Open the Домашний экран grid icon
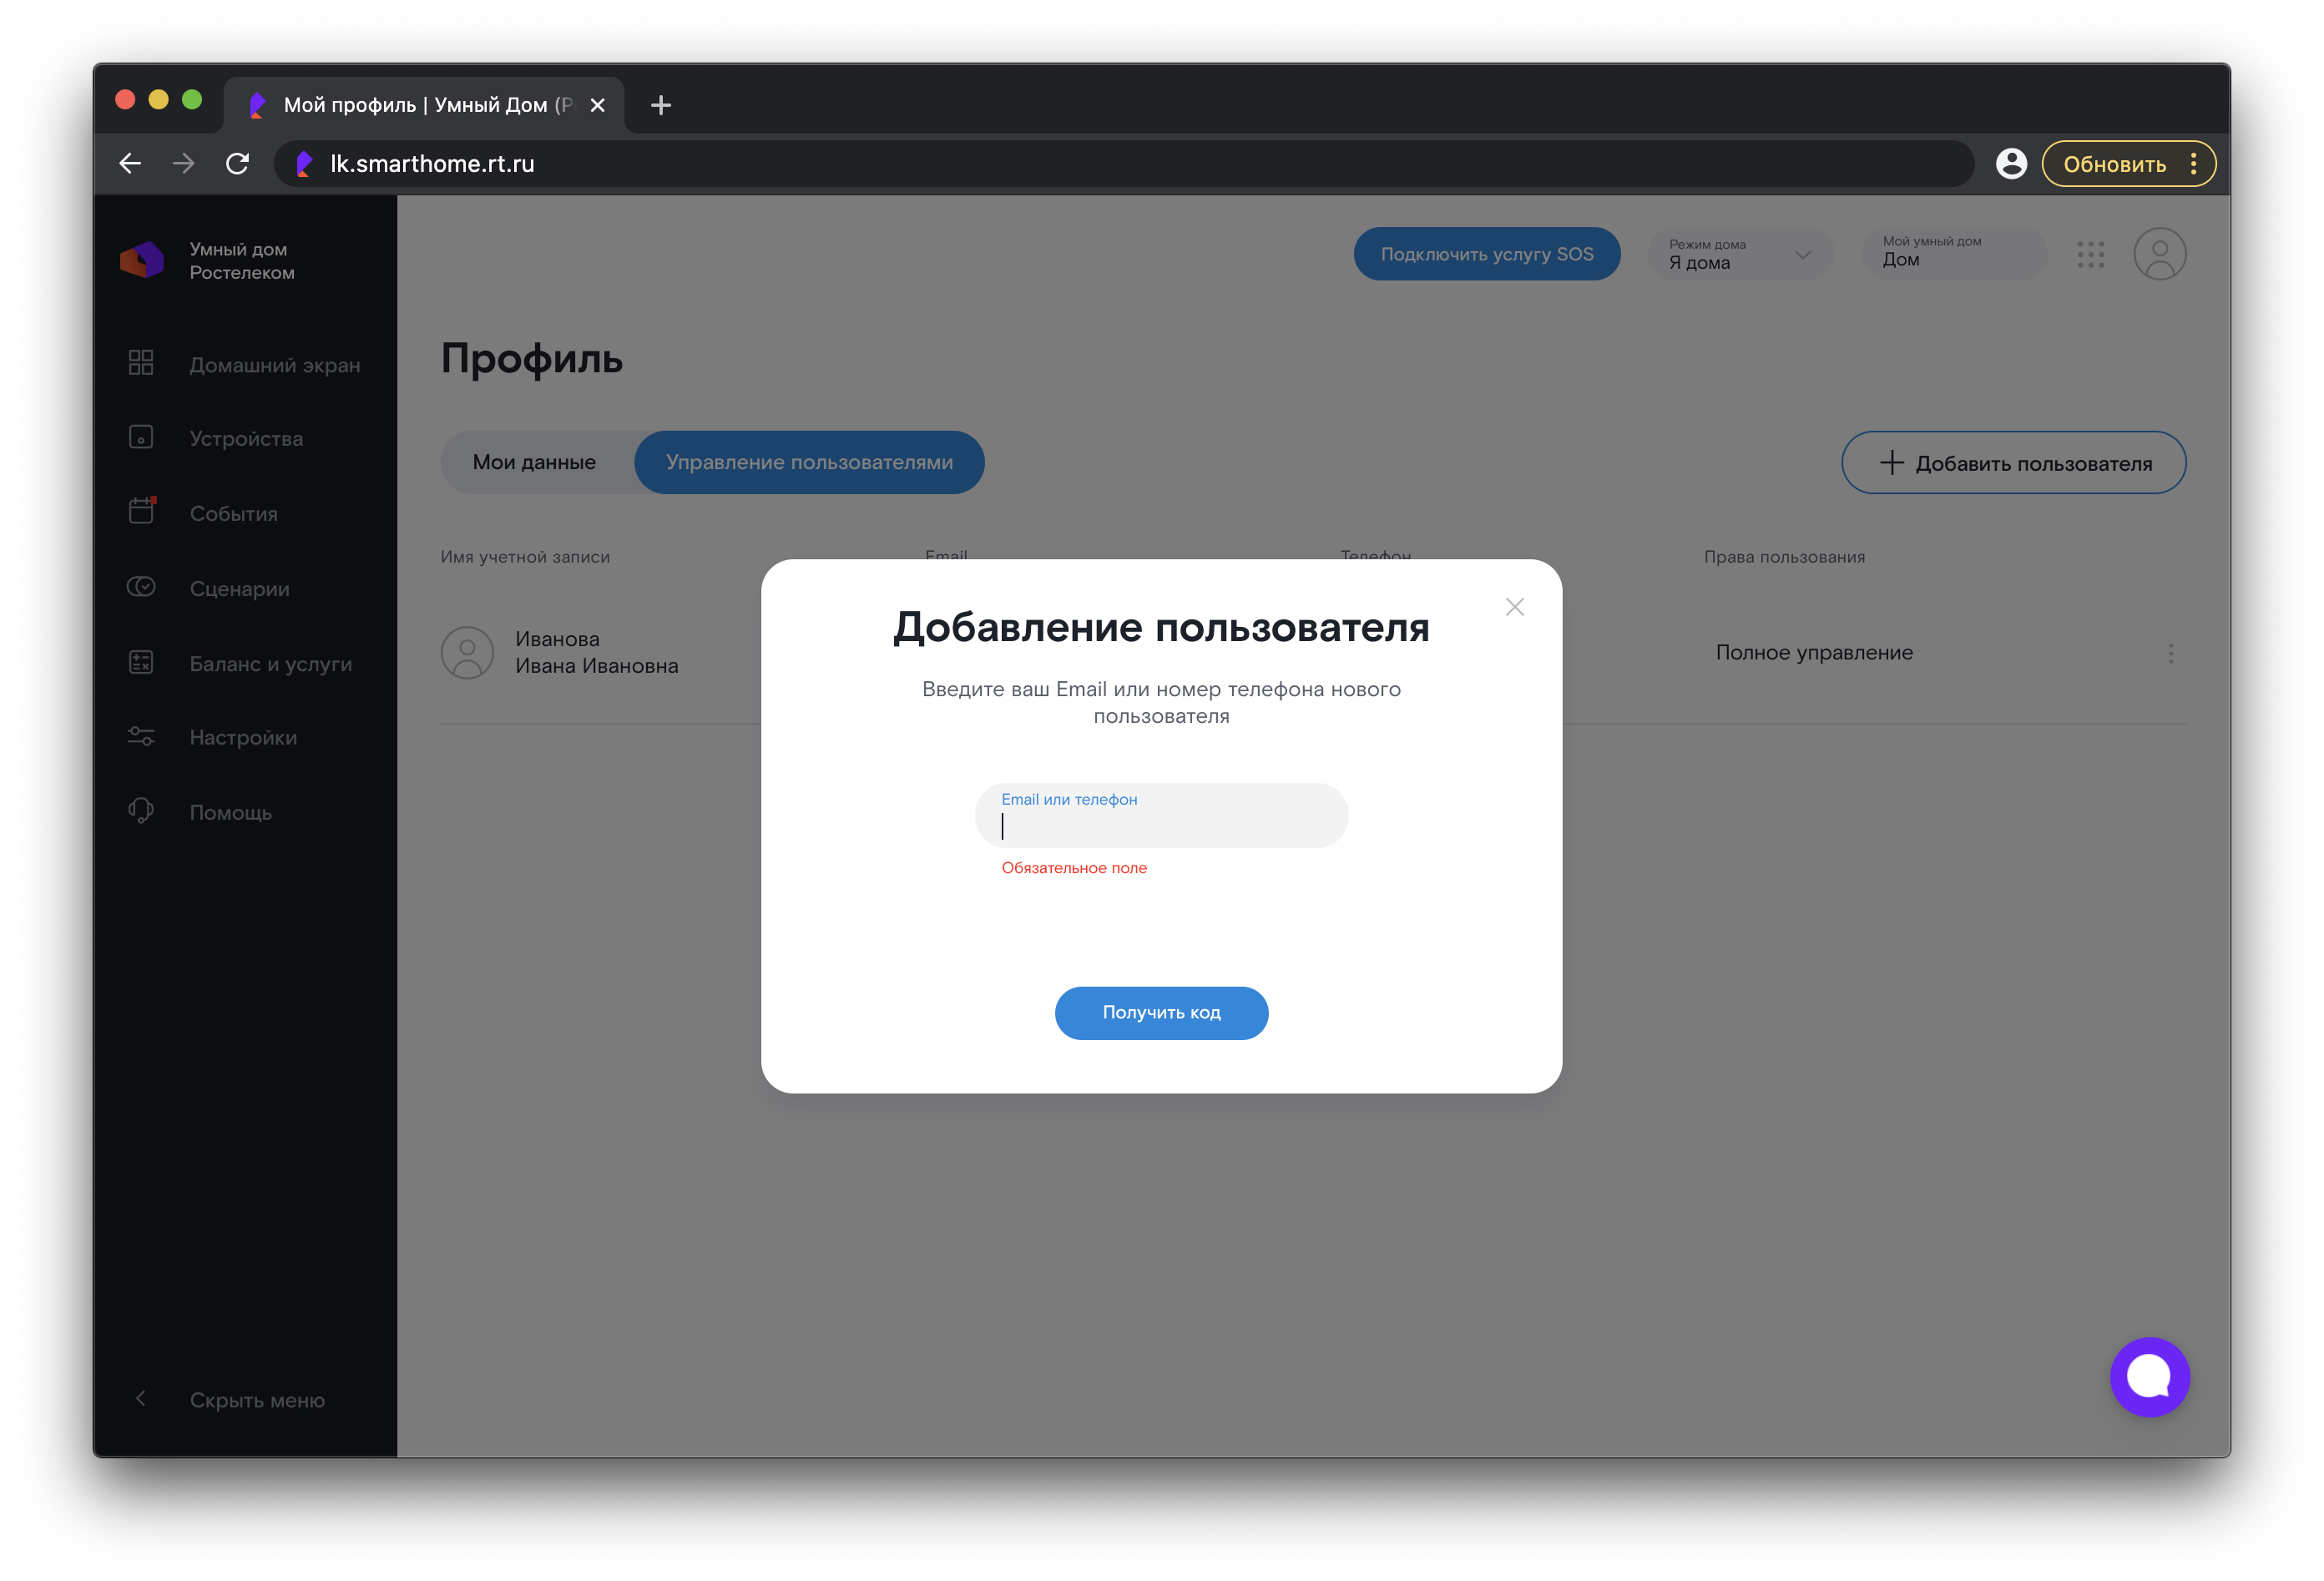The height and width of the screenshot is (1581, 2324). click(x=141, y=363)
